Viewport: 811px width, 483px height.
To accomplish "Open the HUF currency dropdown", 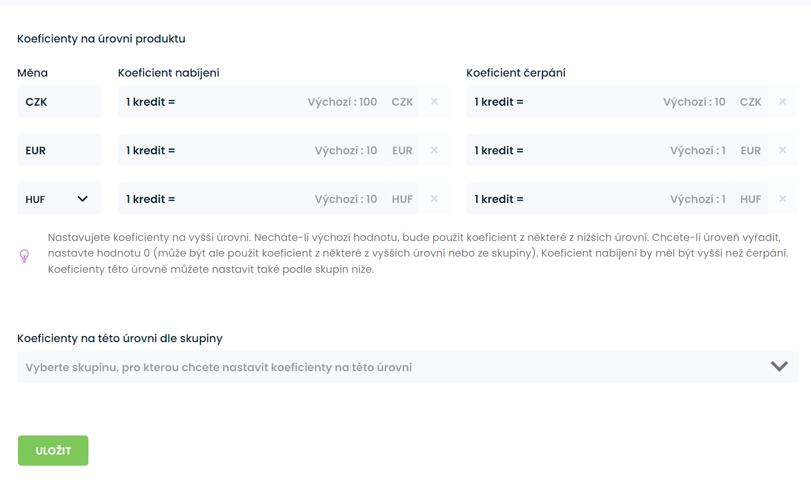I will (x=59, y=199).
